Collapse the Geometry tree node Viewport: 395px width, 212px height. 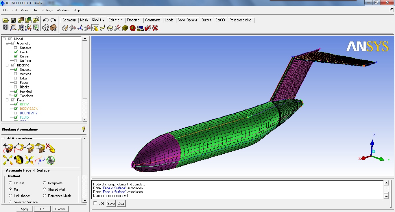(7, 43)
